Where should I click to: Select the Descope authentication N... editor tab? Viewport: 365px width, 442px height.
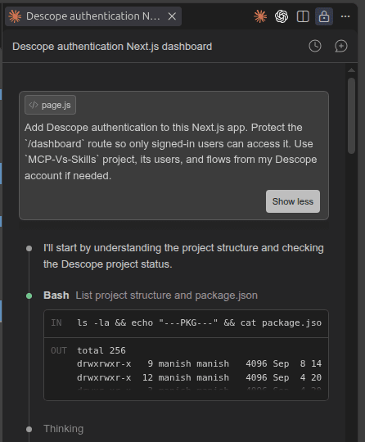tap(93, 16)
